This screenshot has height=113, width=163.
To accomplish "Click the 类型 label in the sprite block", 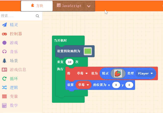I will (130, 73).
